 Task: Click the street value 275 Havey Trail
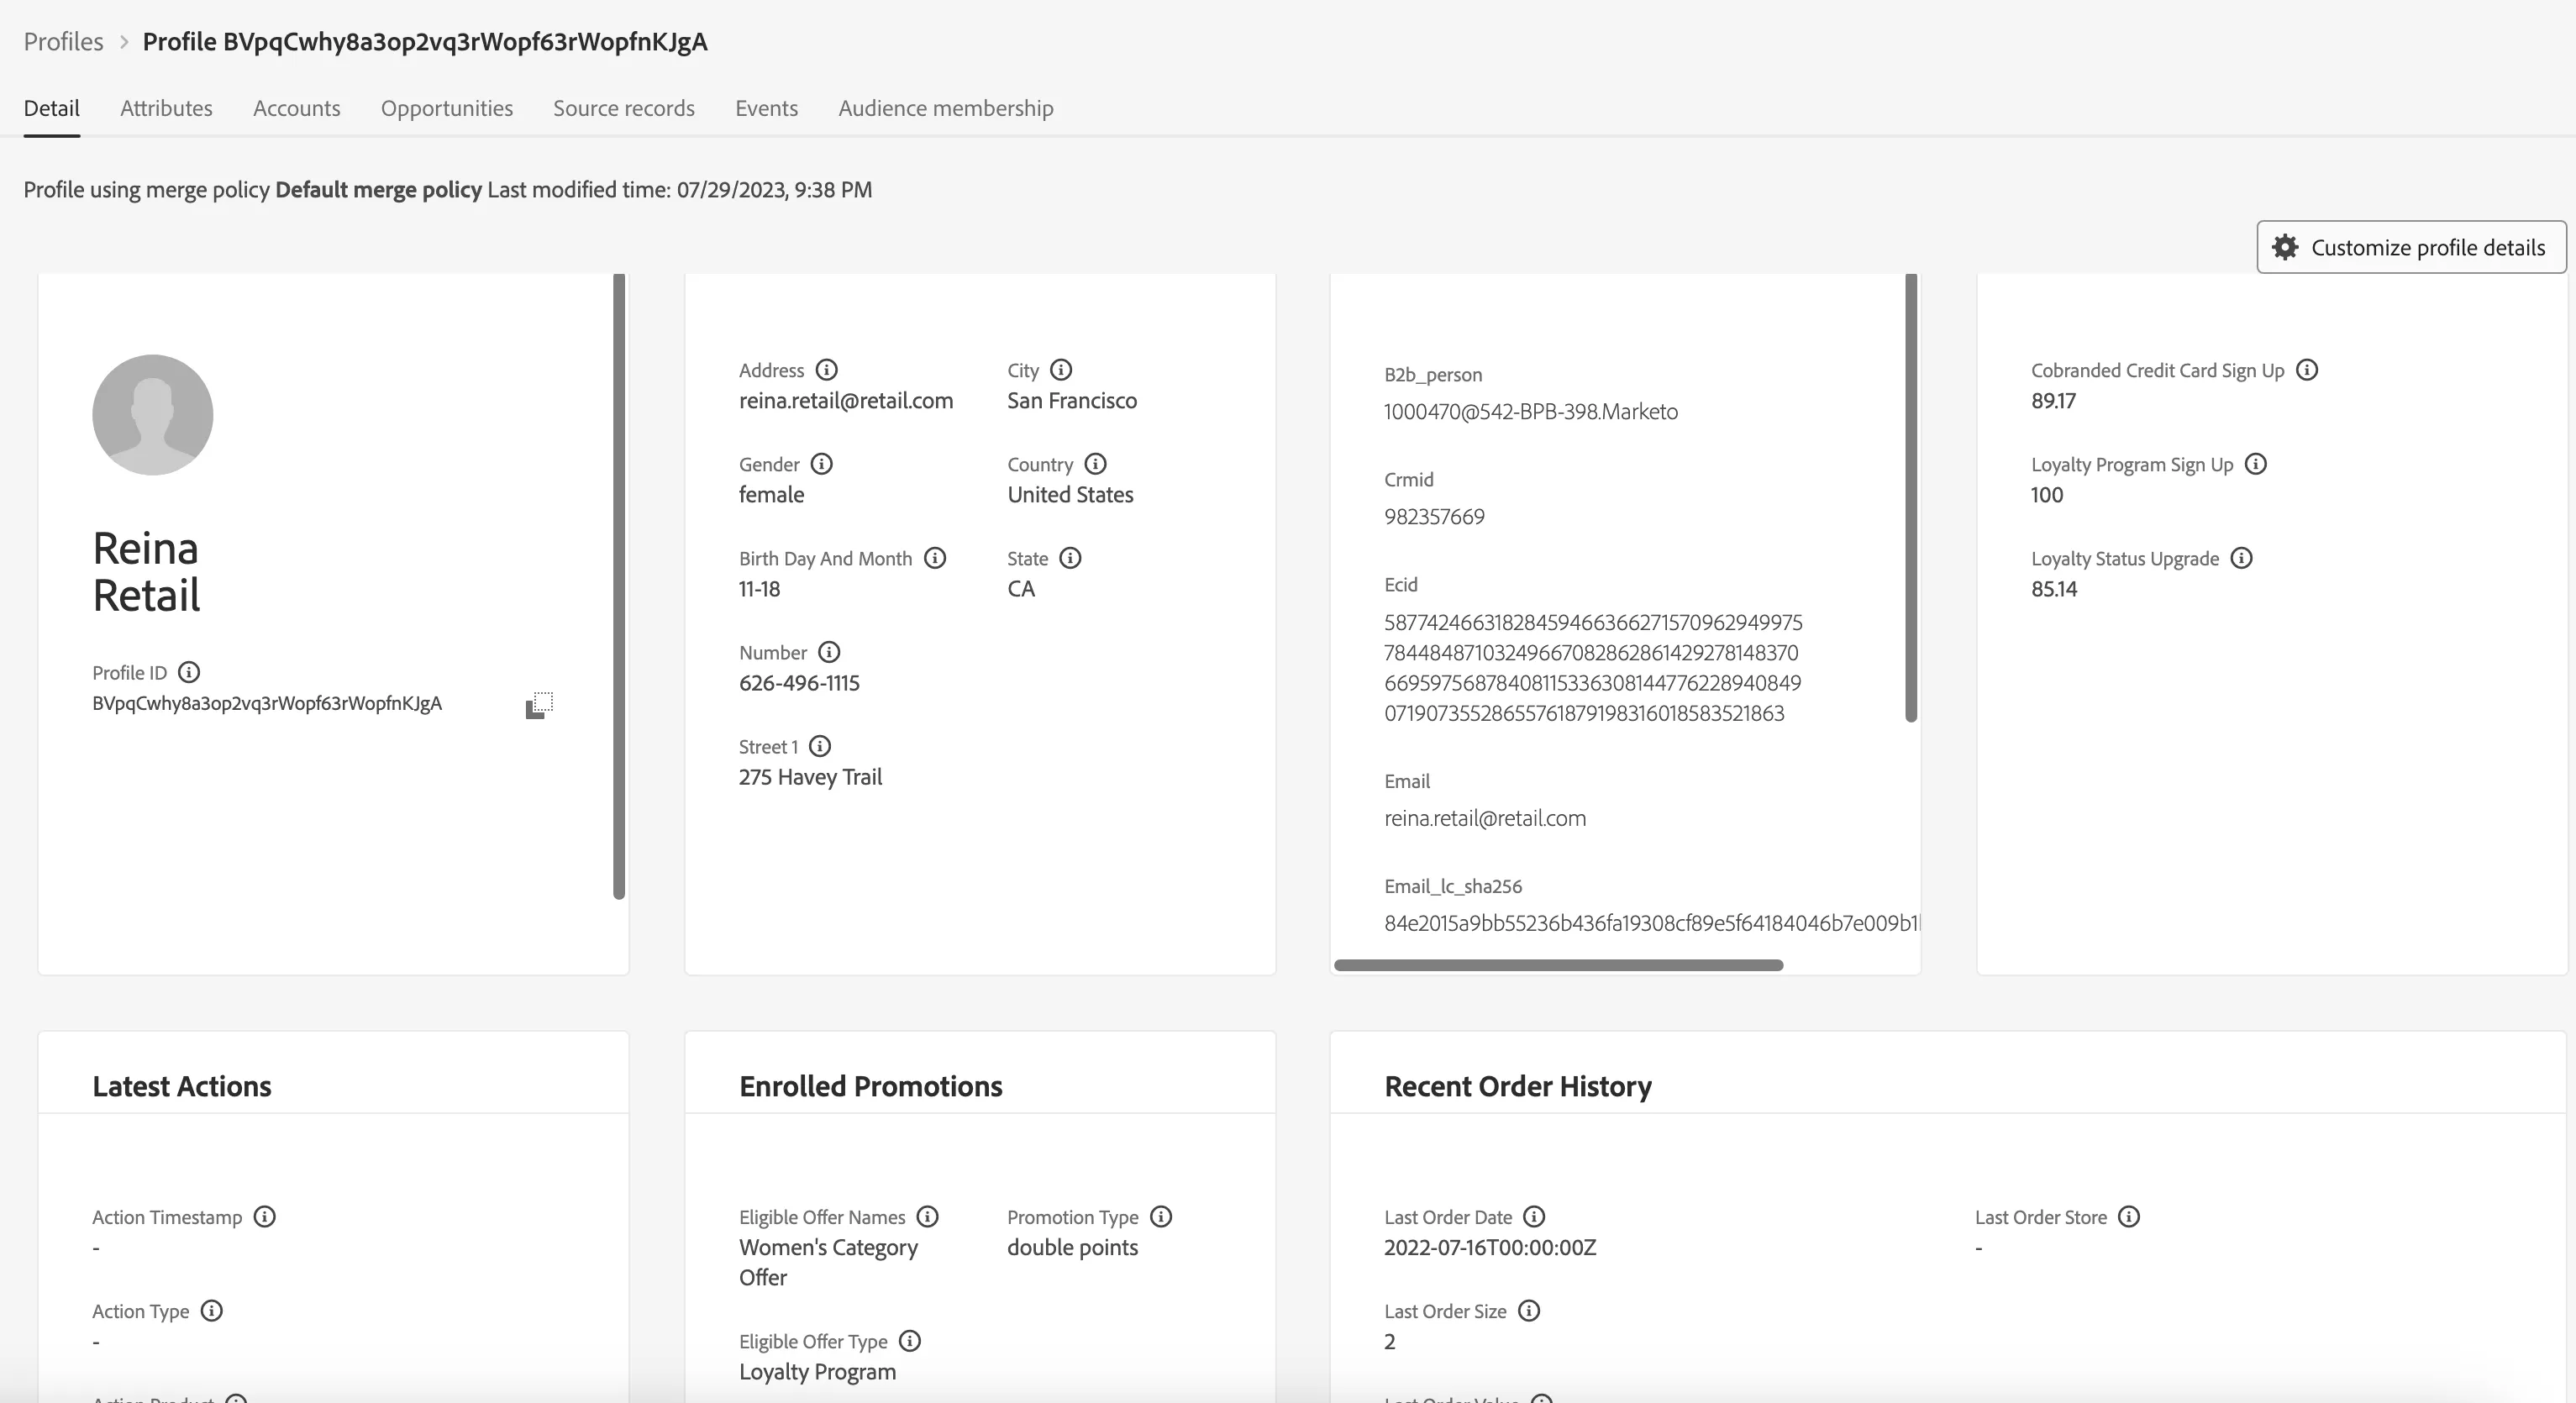point(810,777)
